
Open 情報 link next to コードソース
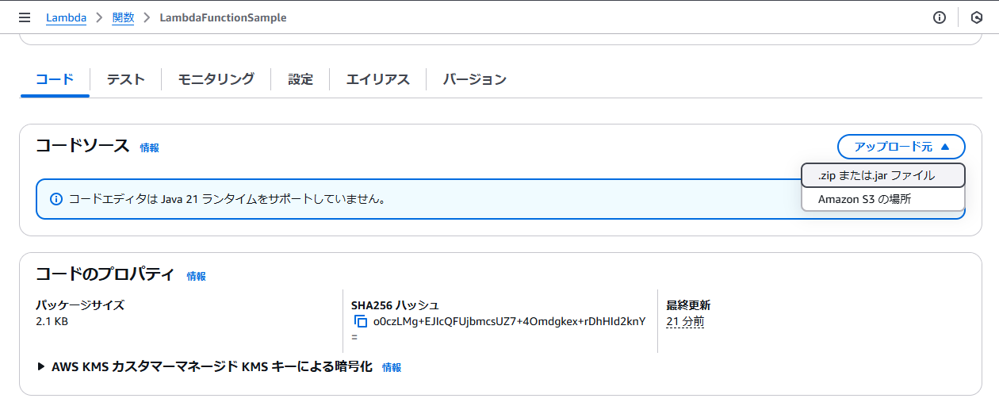[150, 147]
